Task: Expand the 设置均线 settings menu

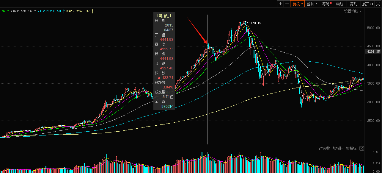Action: [353, 11]
